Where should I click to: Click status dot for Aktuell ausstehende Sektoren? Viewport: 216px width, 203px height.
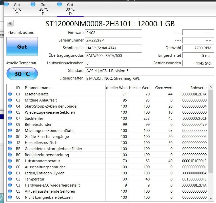[x=10, y=191]
